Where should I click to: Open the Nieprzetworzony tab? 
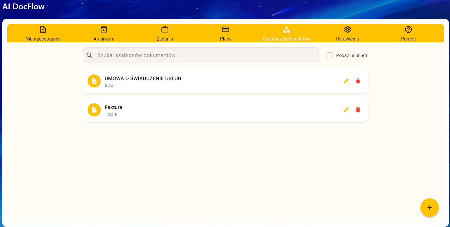point(43,33)
